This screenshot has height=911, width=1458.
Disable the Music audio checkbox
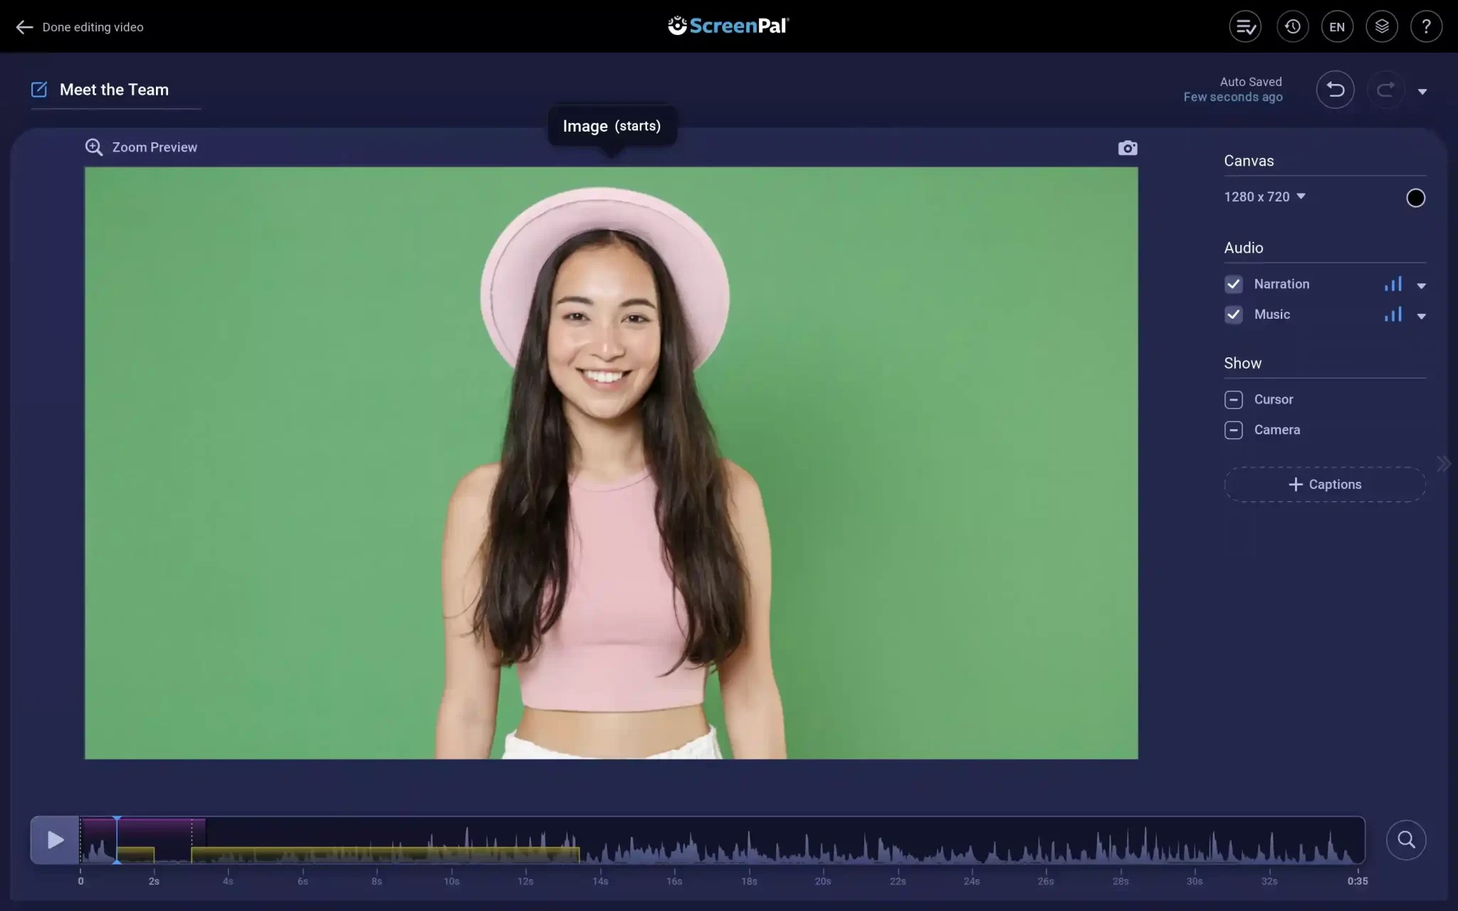click(x=1234, y=315)
